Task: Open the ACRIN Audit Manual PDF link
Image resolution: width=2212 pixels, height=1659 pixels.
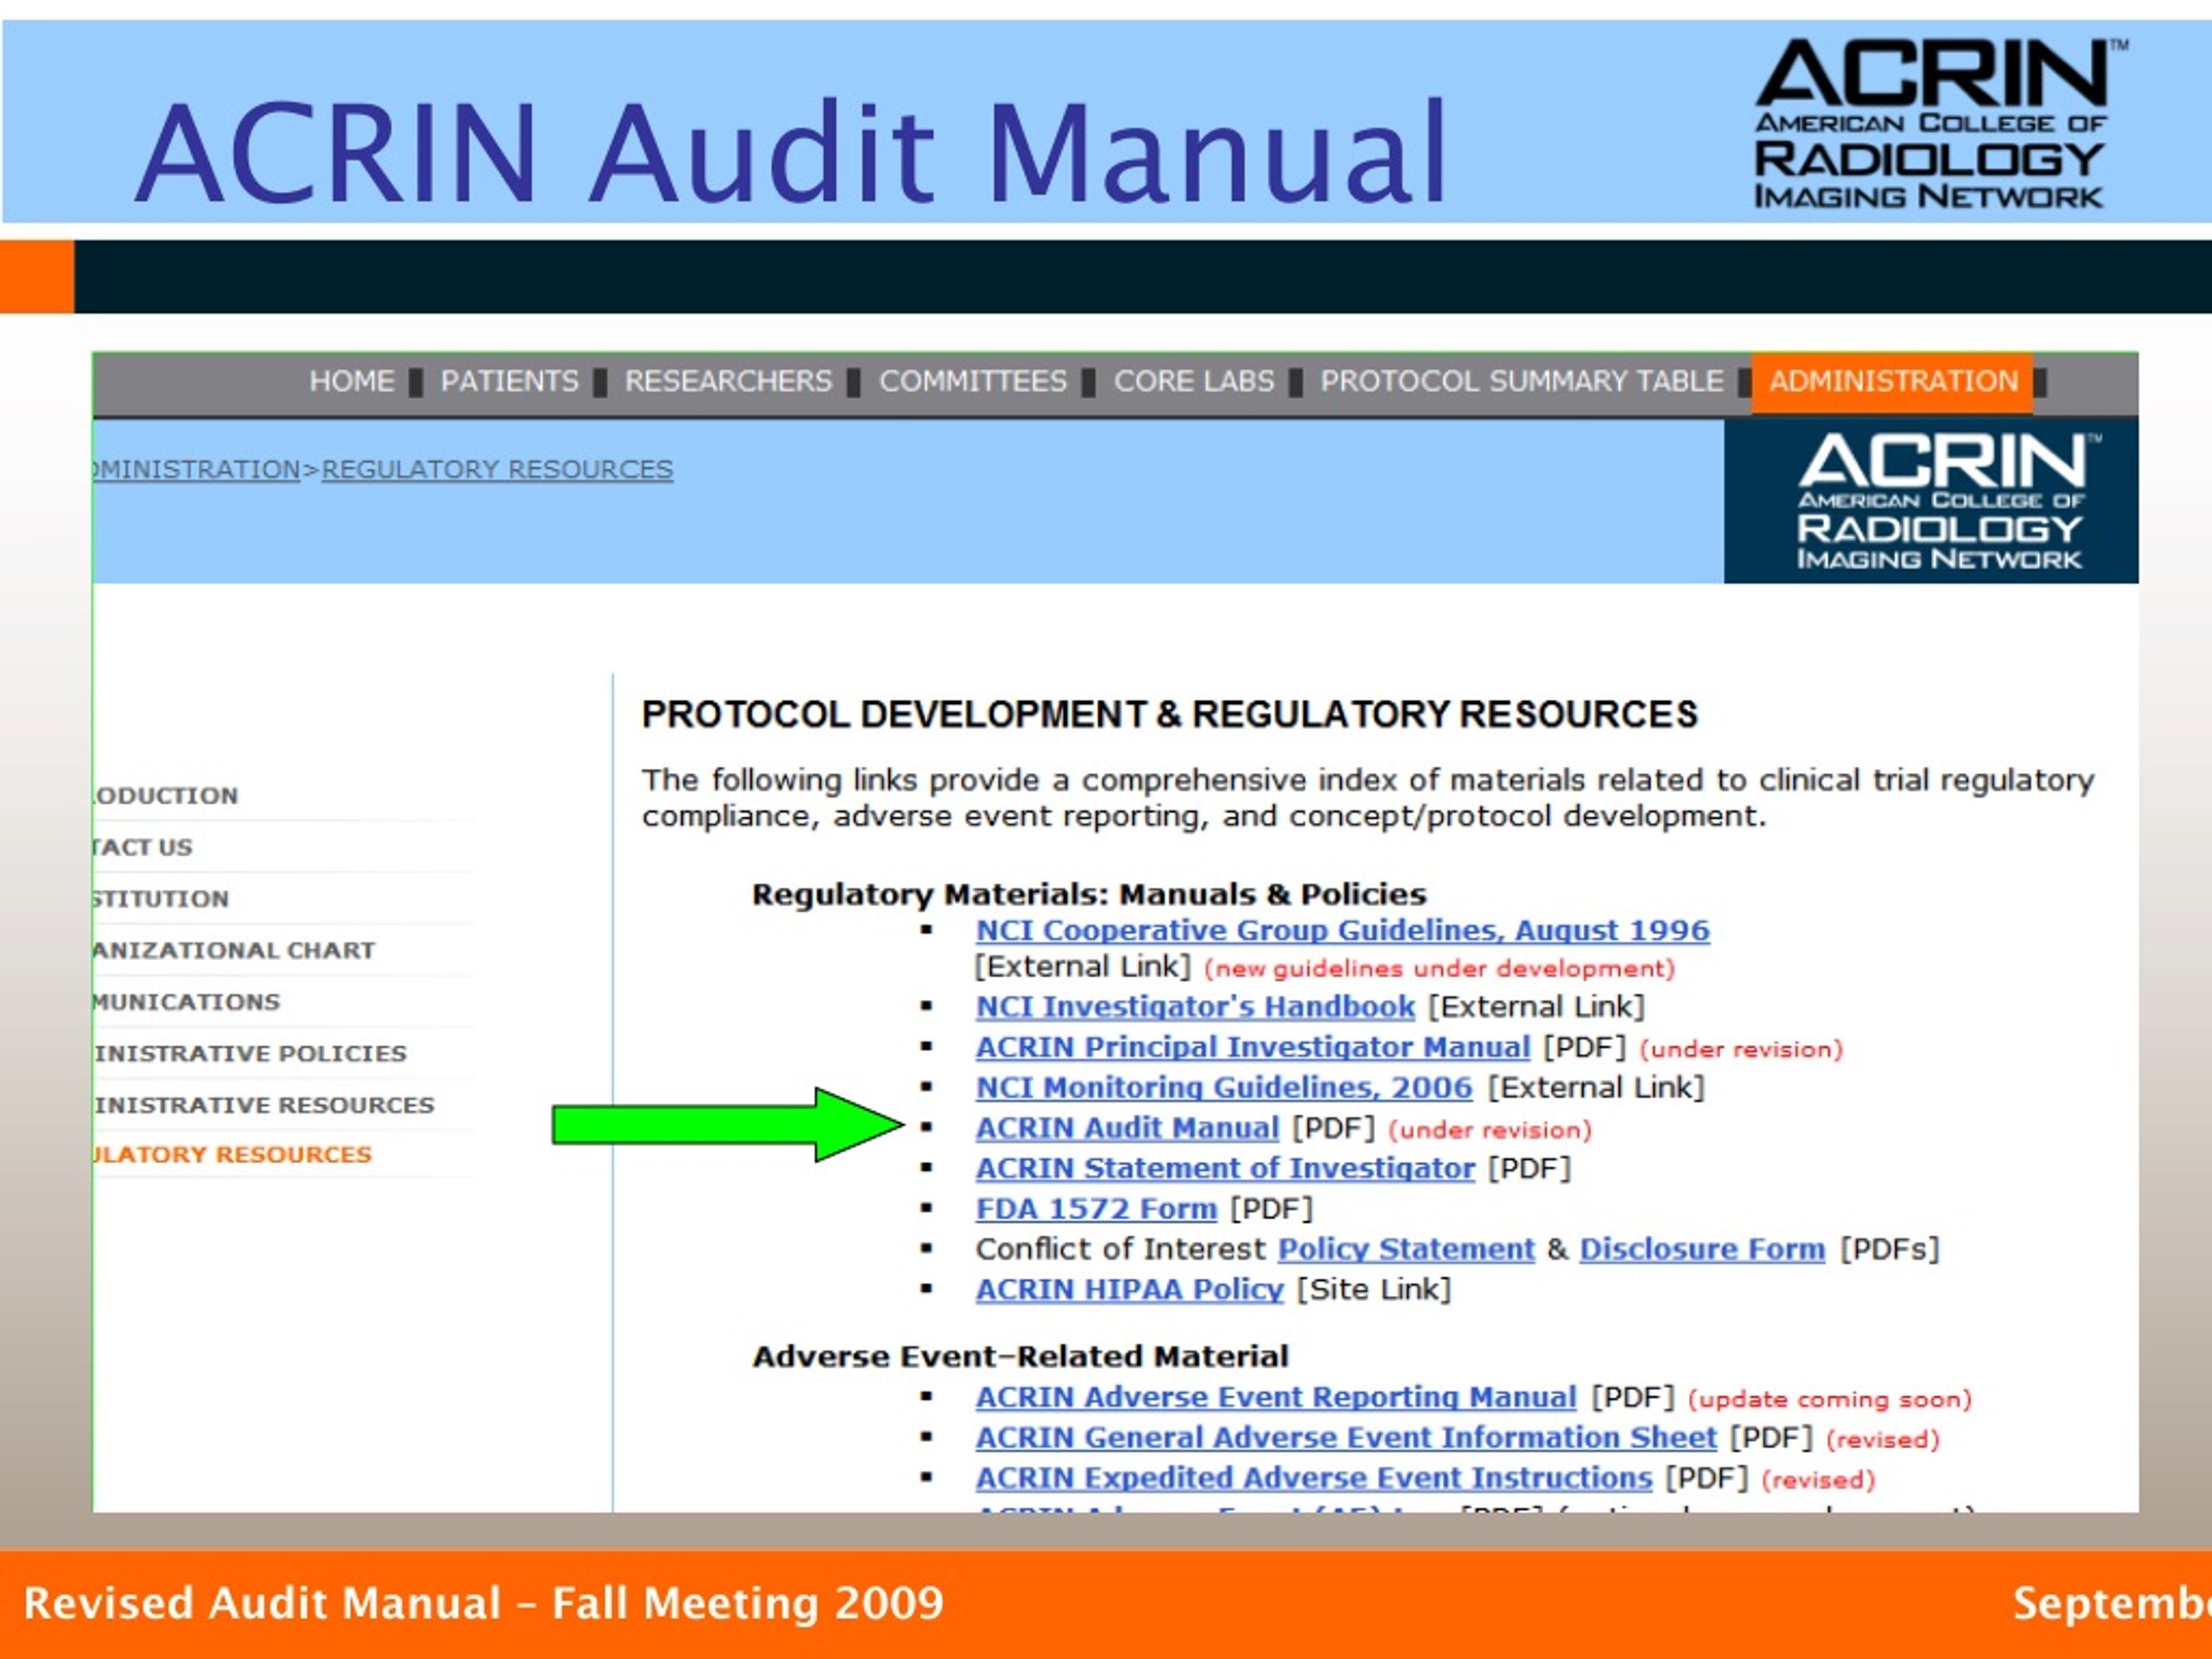Action: (1127, 1128)
